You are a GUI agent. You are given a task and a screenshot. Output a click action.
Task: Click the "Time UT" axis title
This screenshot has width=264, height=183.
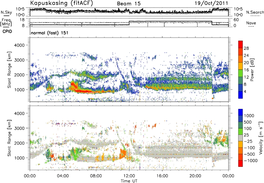pos(129,181)
